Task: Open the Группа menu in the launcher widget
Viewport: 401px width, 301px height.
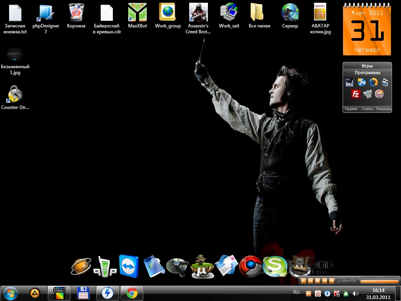Action: (351, 109)
